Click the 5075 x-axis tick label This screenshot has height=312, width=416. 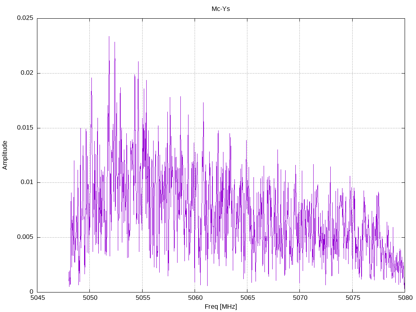pyautogui.click(x=353, y=298)
